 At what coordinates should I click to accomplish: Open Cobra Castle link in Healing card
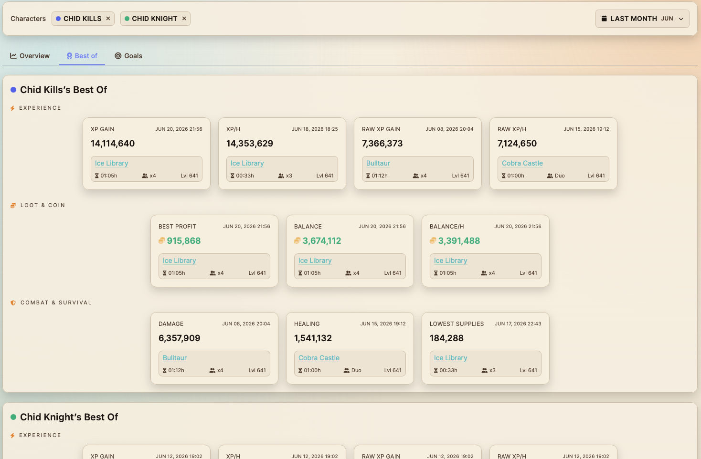319,358
